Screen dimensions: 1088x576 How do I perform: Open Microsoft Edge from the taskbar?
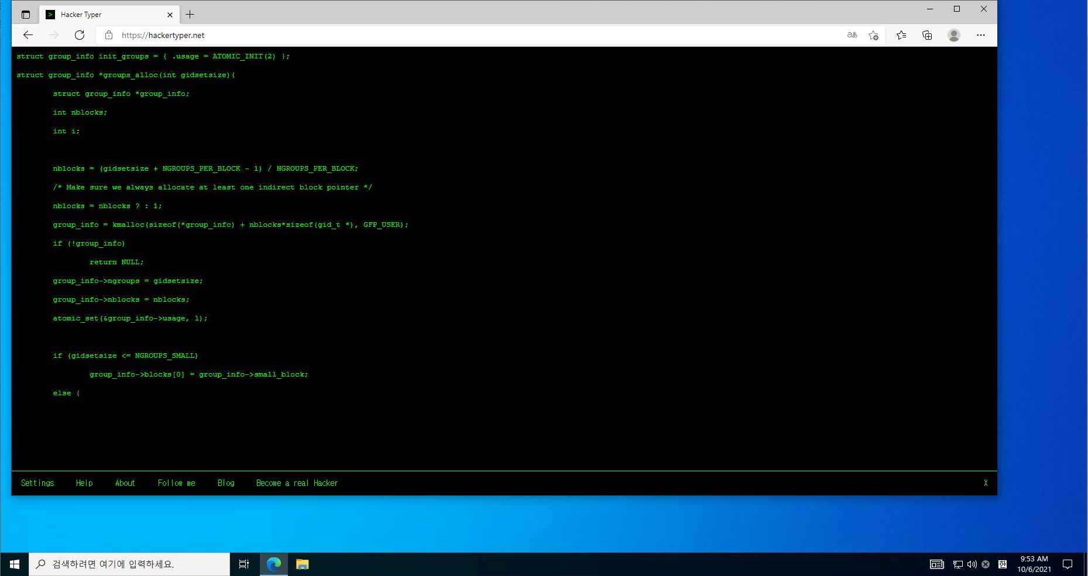click(274, 564)
